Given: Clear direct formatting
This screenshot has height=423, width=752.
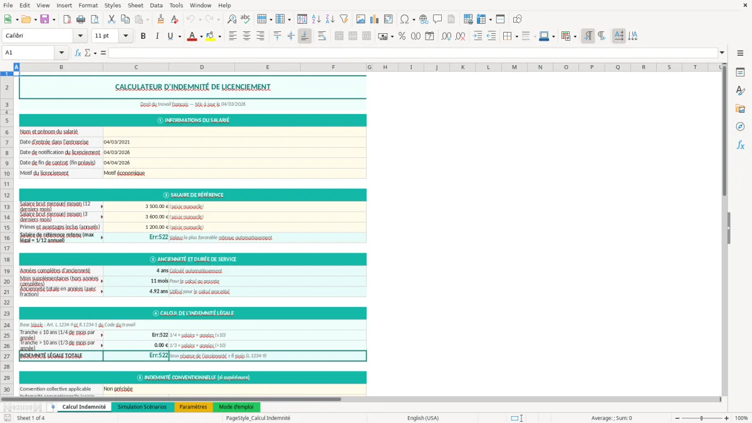Looking at the screenshot, I should 174,19.
